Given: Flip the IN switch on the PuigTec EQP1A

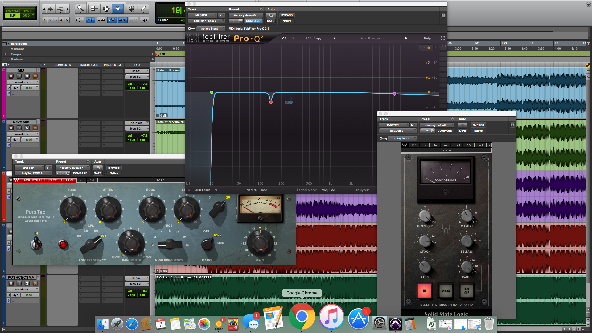Looking at the screenshot, I should click(x=36, y=244).
